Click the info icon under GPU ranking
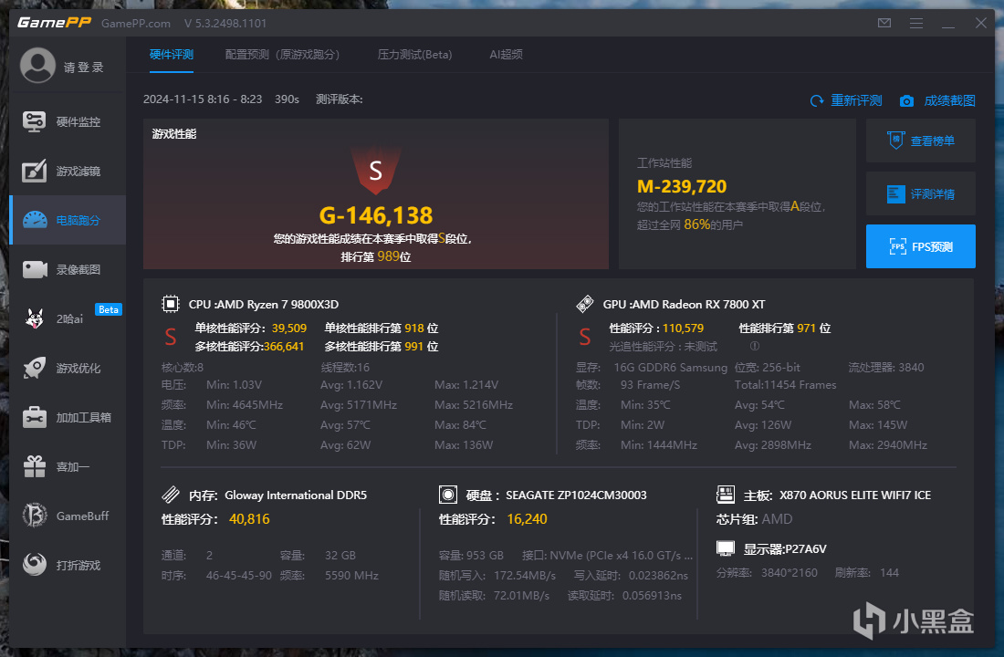Viewport: 1004px width, 657px height. pyautogui.click(x=755, y=346)
